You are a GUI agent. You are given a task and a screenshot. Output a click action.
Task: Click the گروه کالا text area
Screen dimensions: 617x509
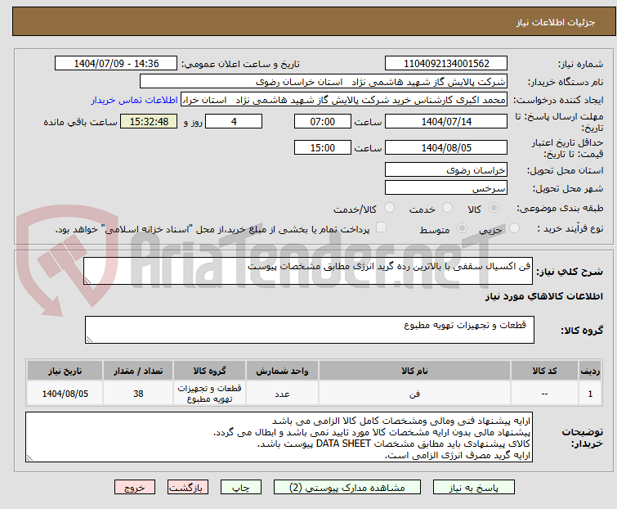pos(310,330)
